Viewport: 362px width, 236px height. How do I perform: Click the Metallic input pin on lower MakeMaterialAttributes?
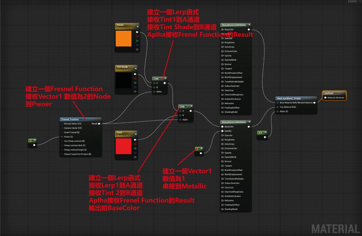(222, 131)
